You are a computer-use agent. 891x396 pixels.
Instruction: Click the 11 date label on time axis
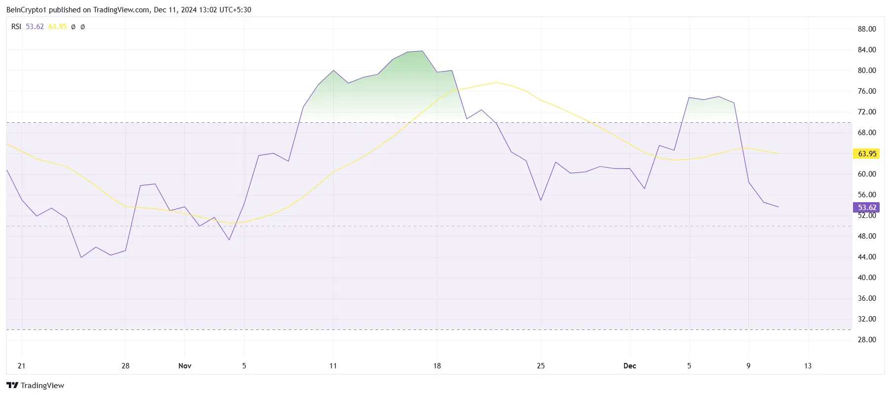pyautogui.click(x=333, y=366)
